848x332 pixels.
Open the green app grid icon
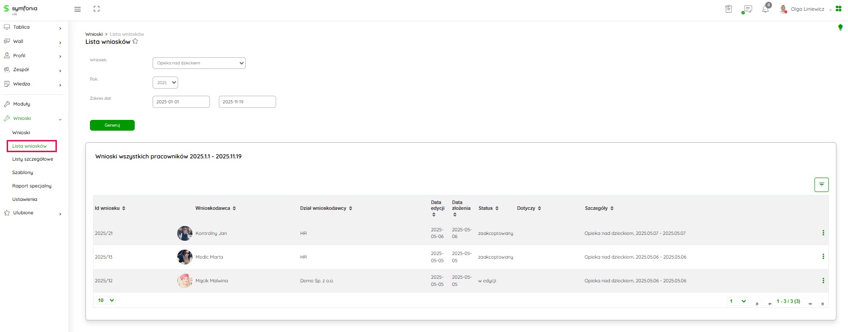(839, 9)
